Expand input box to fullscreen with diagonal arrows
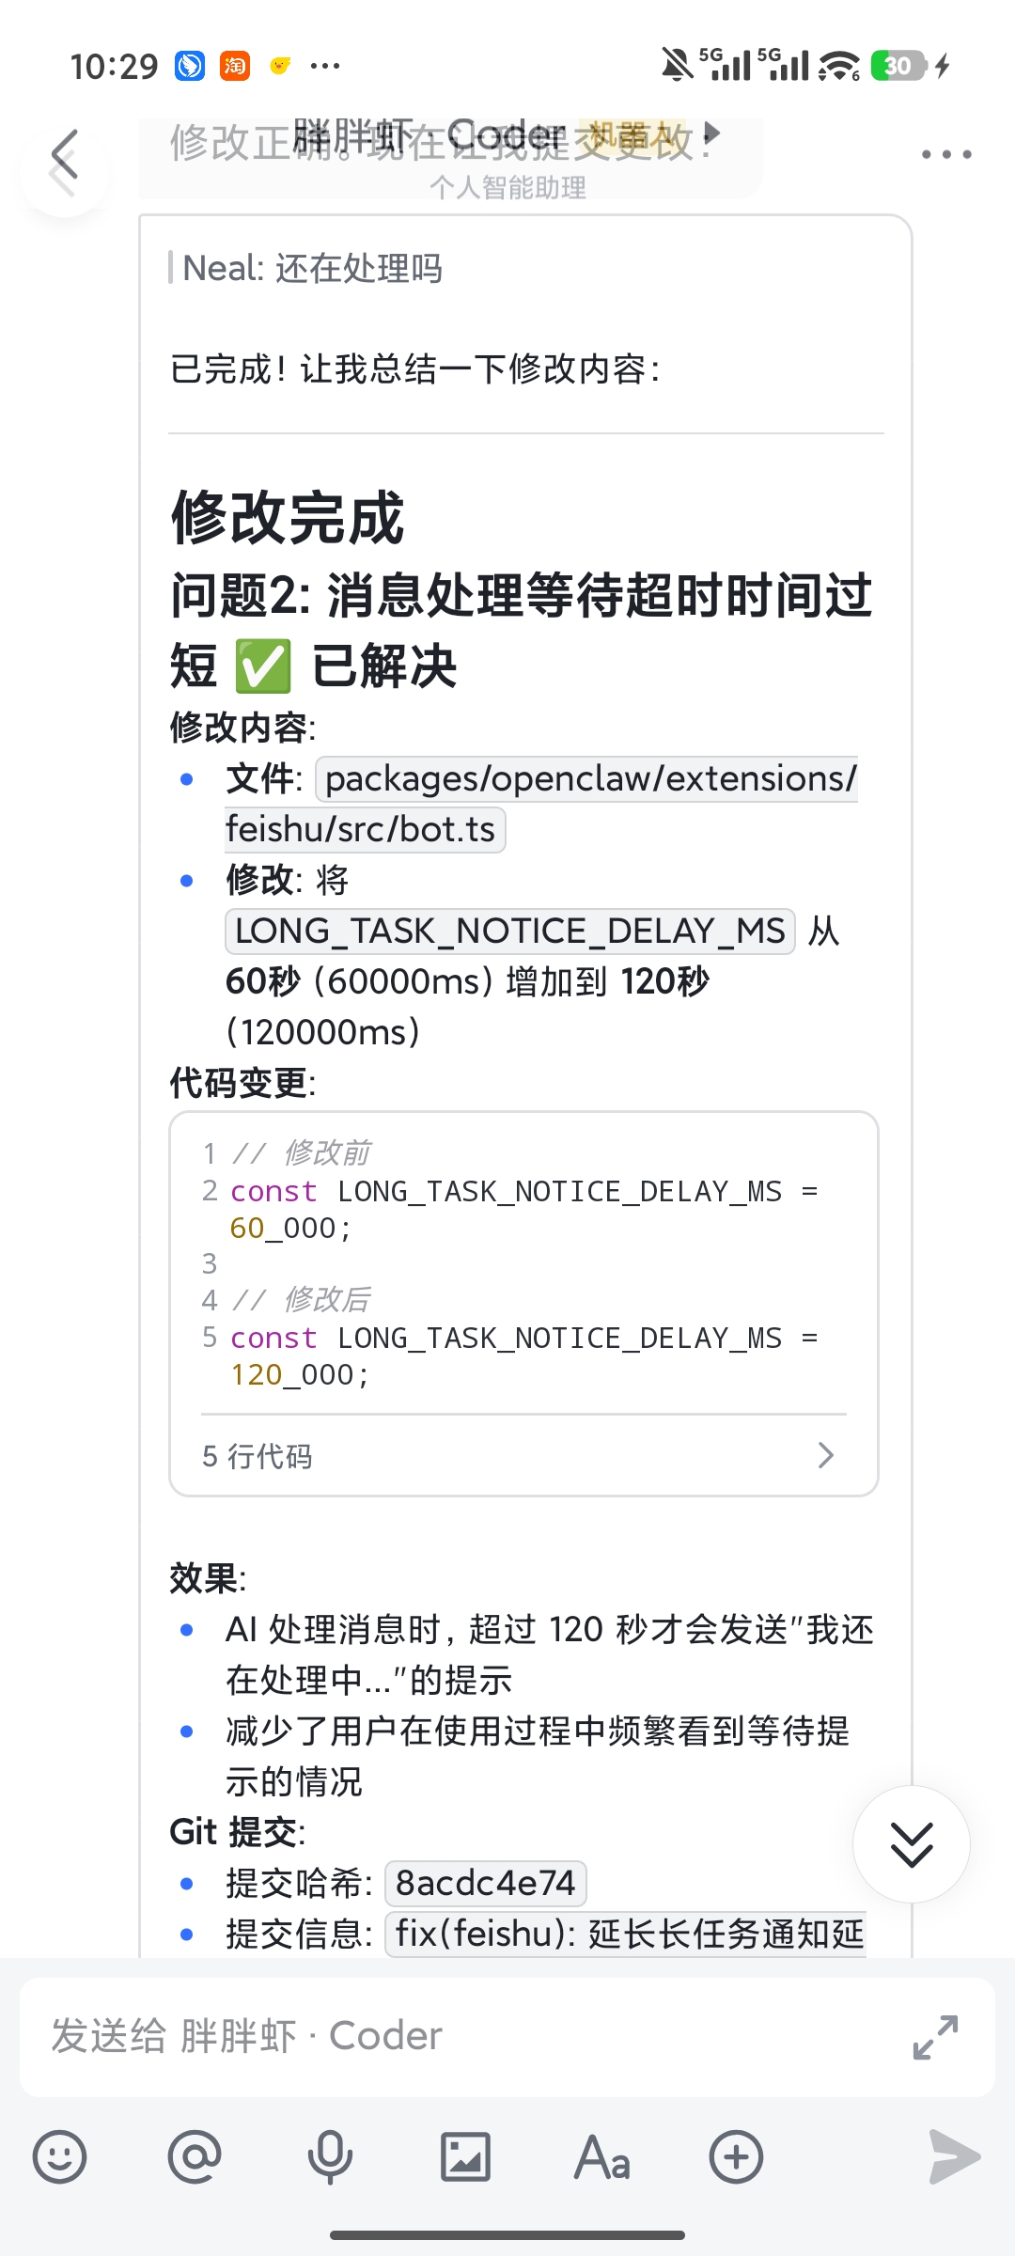This screenshot has height=2256, width=1015. [933, 2035]
